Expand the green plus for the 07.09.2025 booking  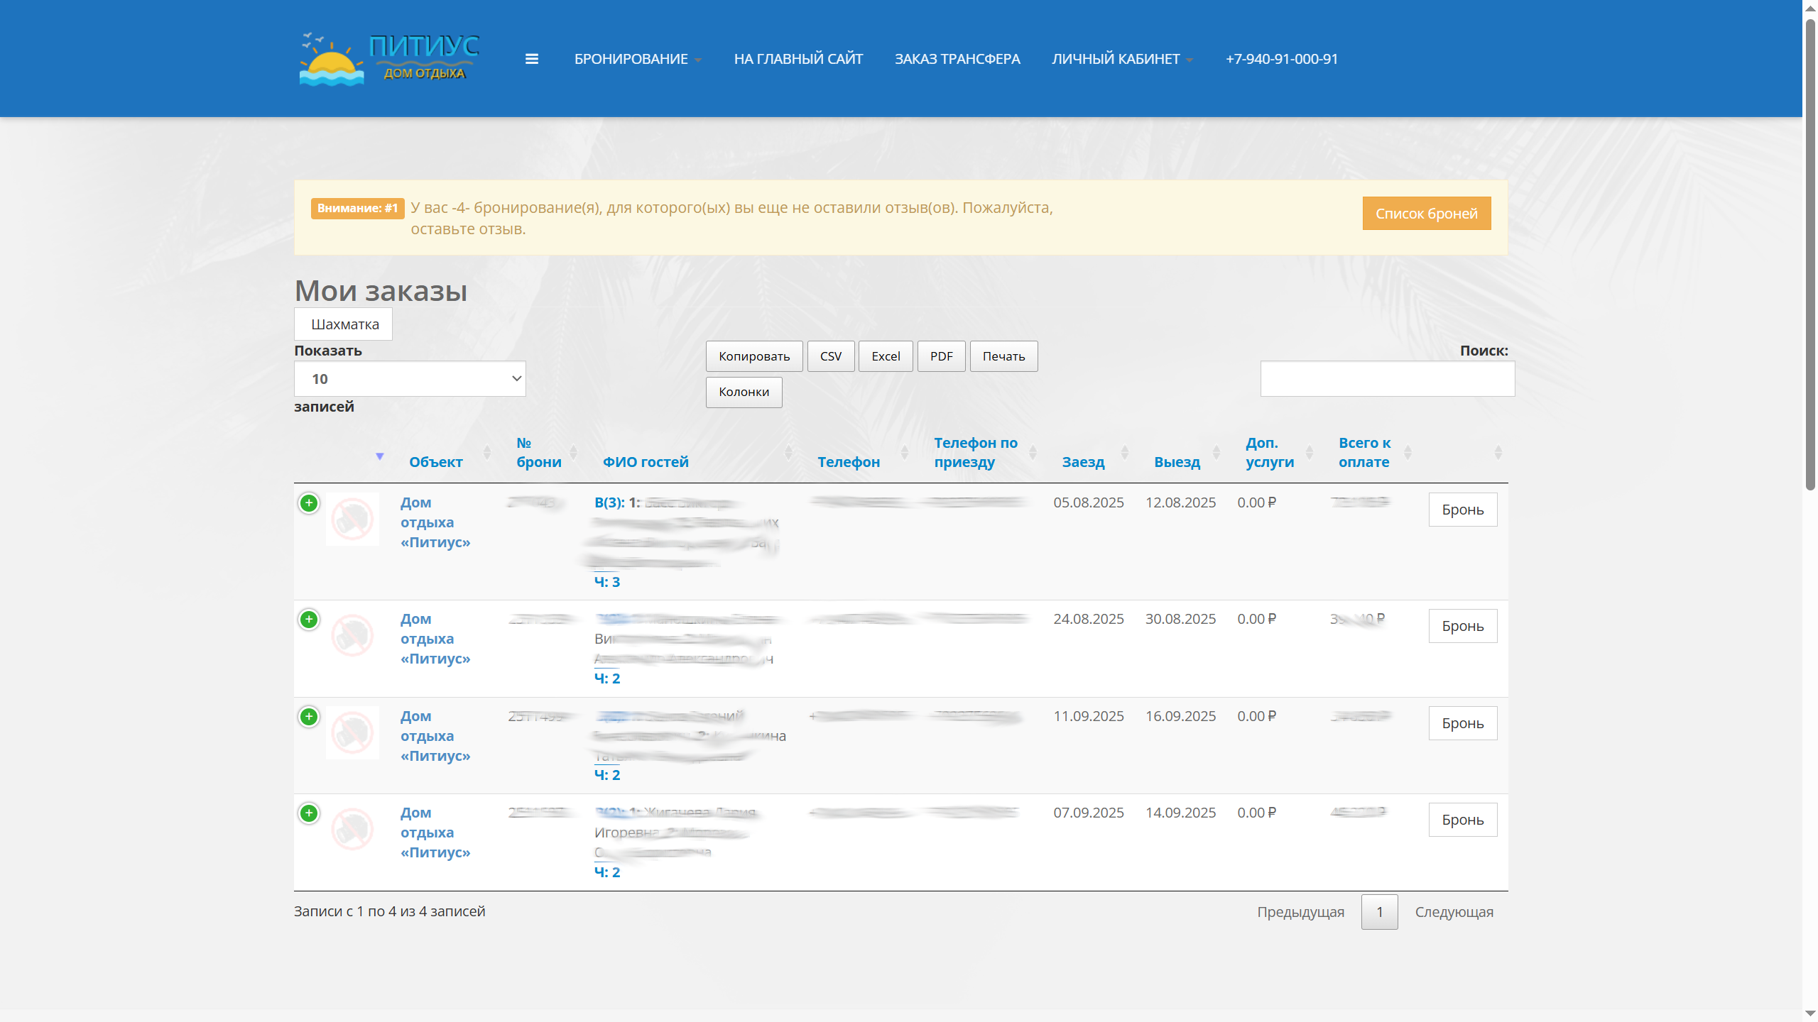tap(309, 813)
